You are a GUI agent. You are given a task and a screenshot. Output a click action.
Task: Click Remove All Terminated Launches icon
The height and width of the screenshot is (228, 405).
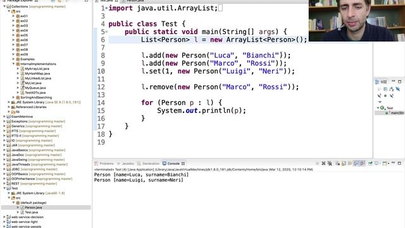coord(330,163)
